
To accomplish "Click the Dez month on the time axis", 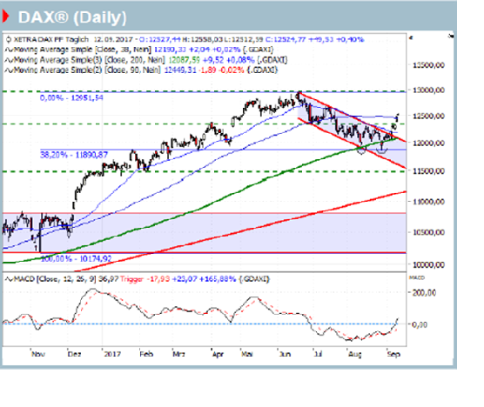I will click(x=74, y=354).
